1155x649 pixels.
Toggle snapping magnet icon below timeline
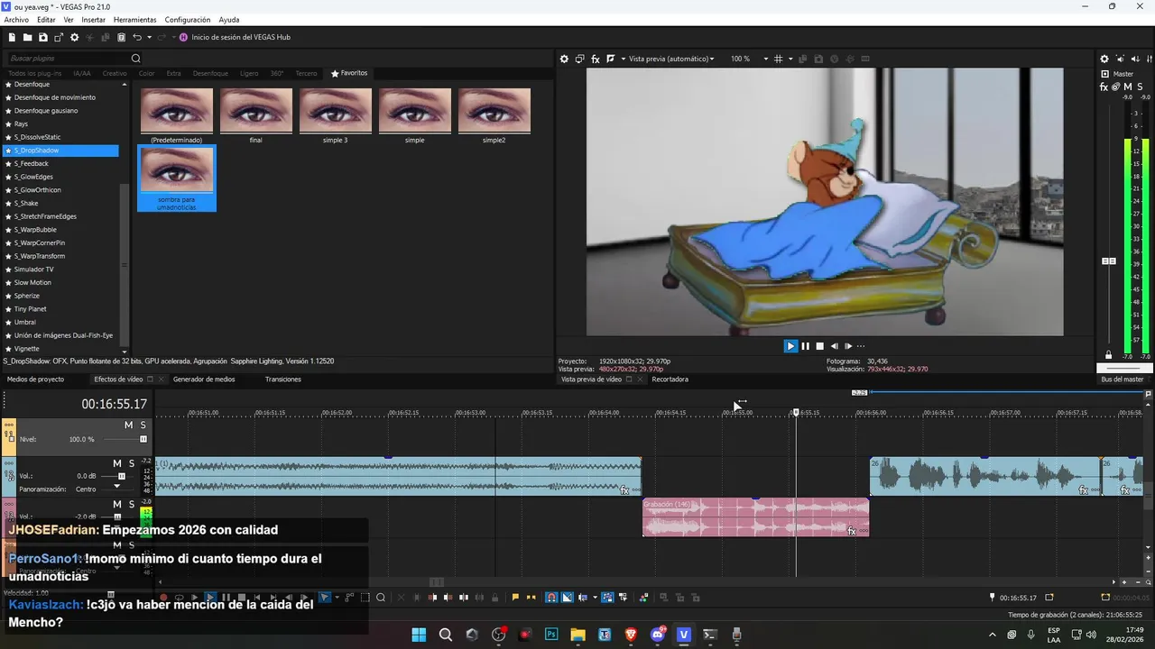point(551,597)
